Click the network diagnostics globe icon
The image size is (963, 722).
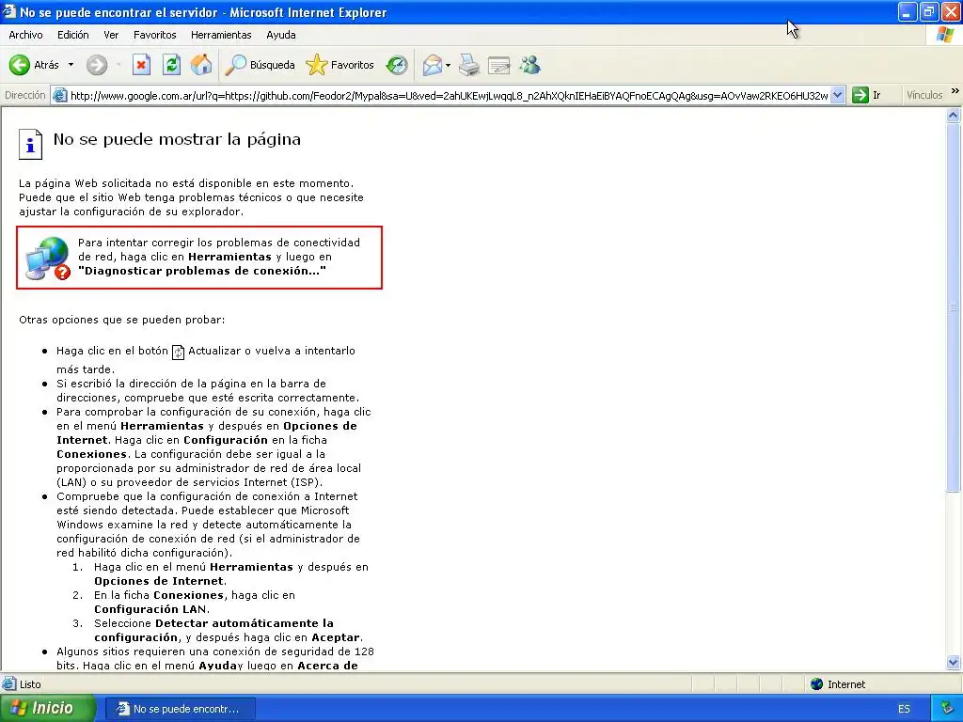click(x=48, y=258)
